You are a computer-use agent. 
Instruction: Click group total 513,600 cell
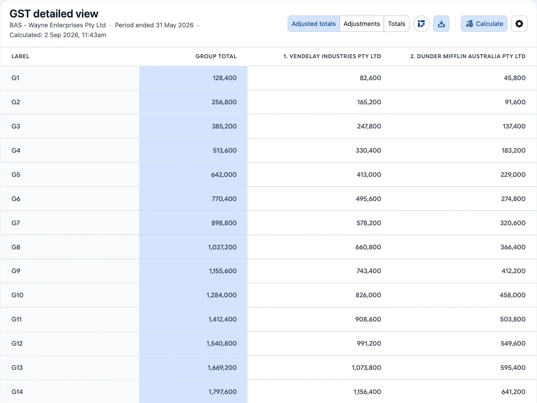tap(225, 150)
